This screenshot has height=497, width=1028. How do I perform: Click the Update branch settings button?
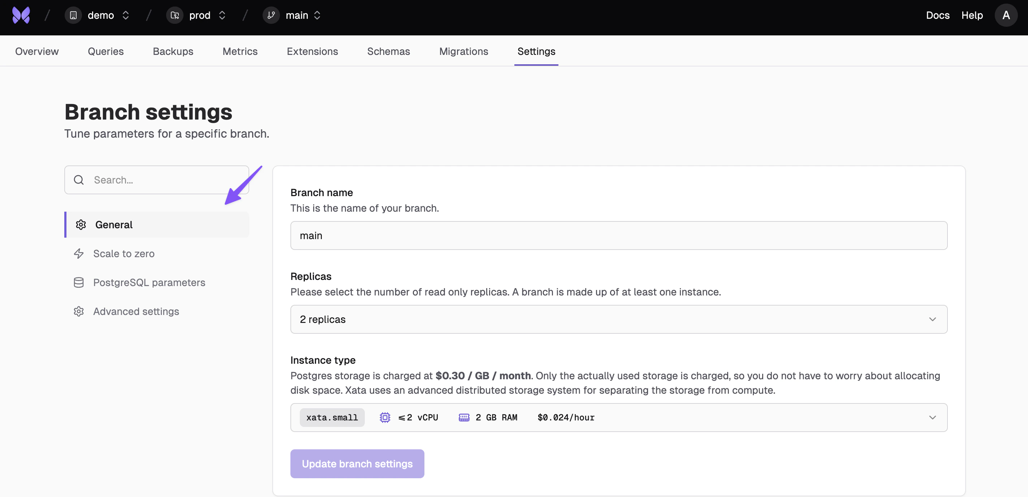[x=357, y=463]
